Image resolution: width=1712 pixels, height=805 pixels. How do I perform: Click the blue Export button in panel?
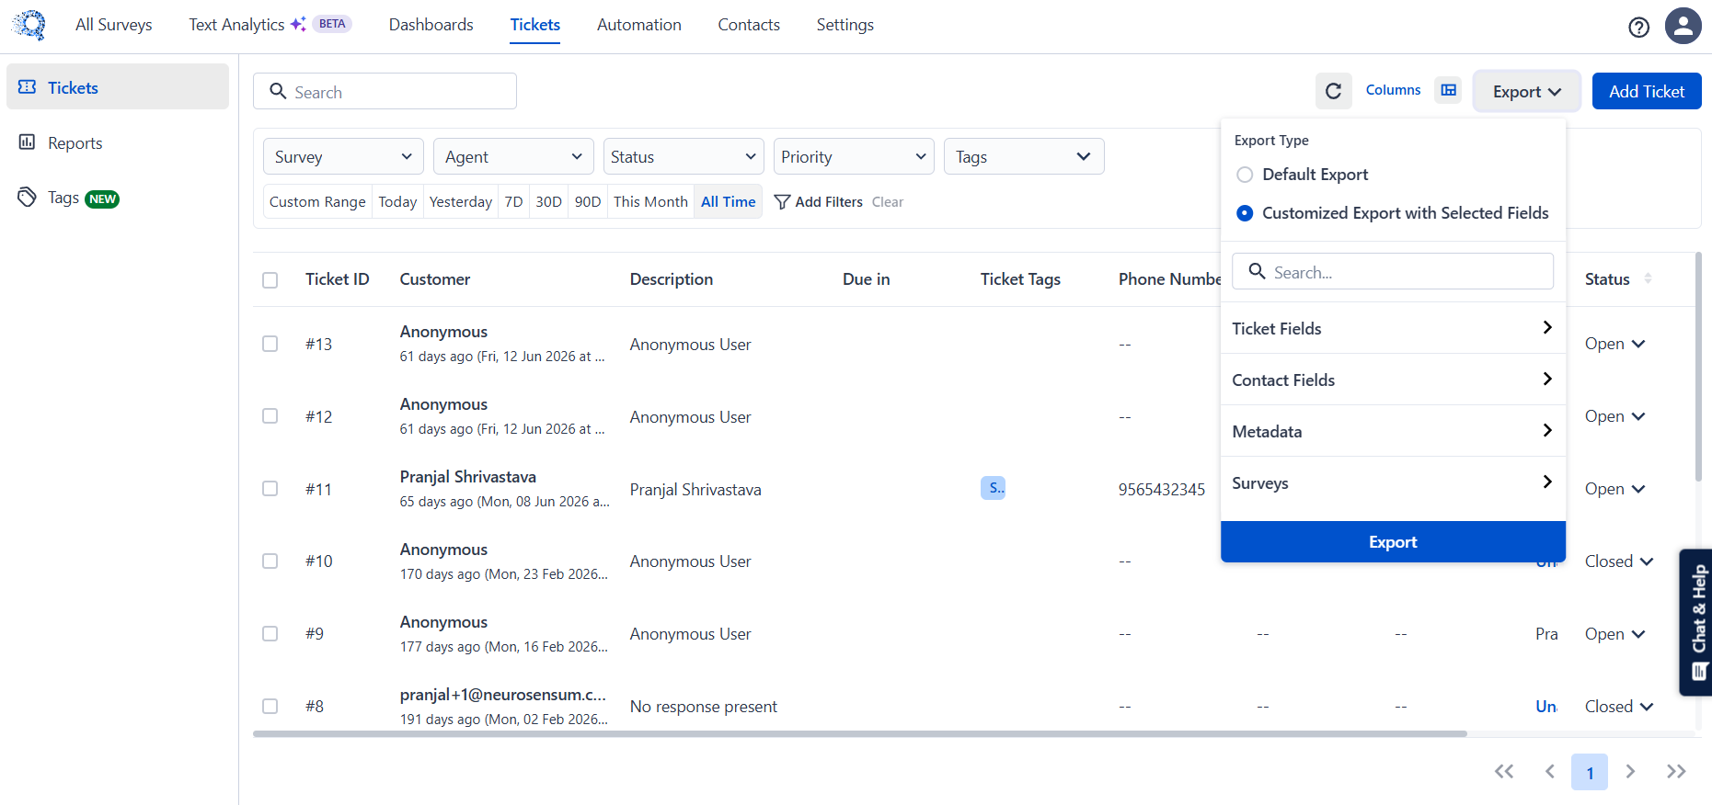point(1393,541)
